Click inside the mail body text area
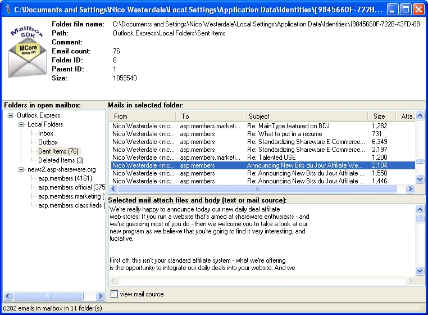Screen dimensions: 428x315 tap(262, 240)
